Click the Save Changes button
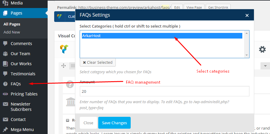This screenshot has height=134, width=270. point(114,123)
